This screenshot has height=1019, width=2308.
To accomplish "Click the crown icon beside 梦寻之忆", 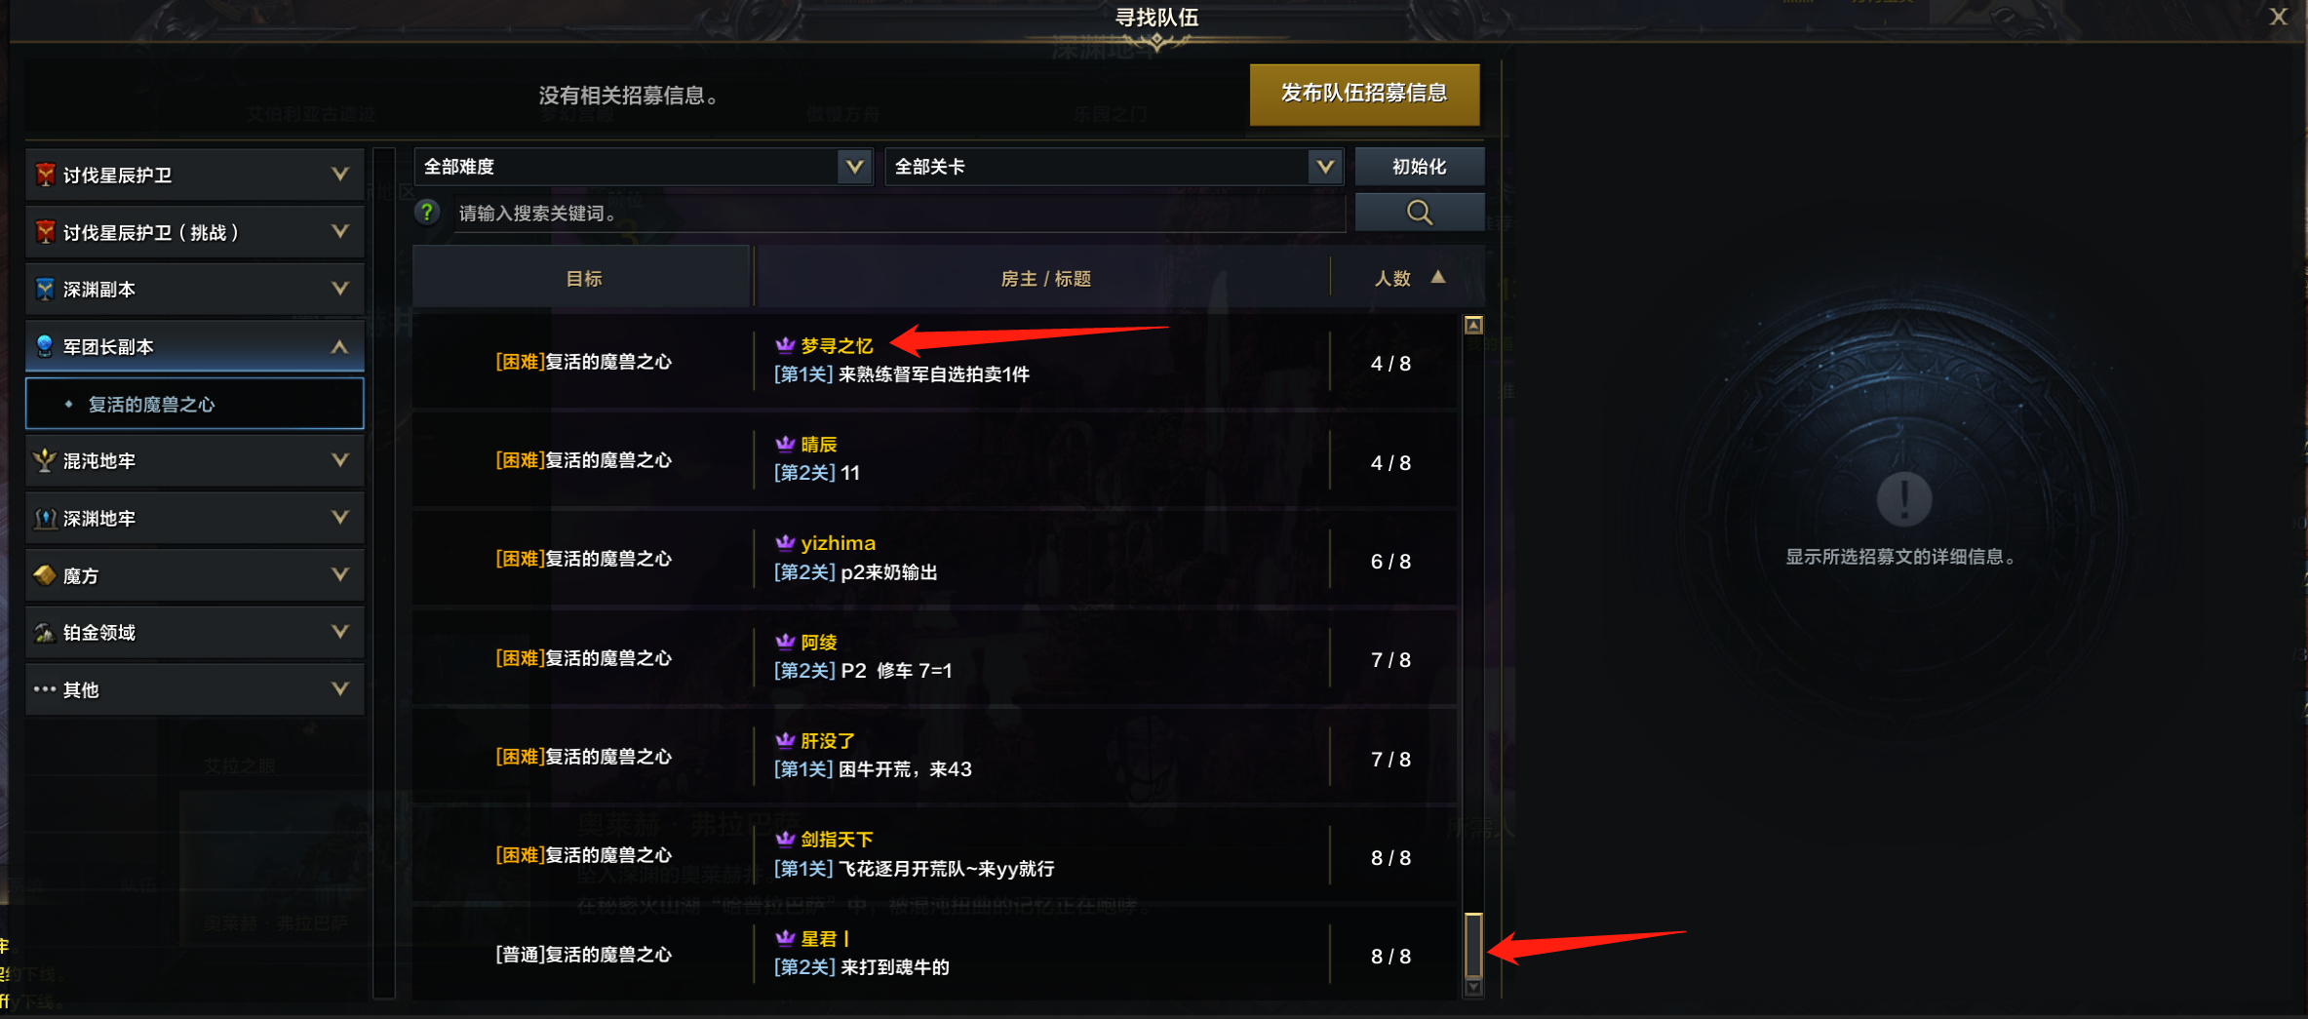I will [x=785, y=345].
